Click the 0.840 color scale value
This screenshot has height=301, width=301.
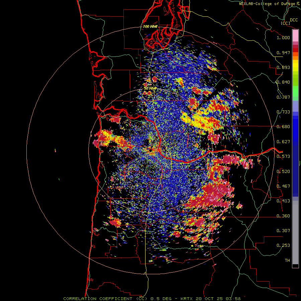pyautogui.click(x=283, y=82)
